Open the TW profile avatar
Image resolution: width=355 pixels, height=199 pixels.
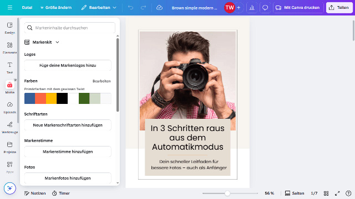(x=229, y=7)
